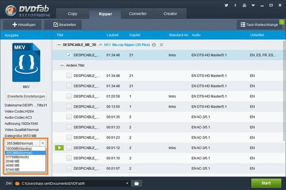Check the 00:01:07 title checkbox

click(69, 168)
